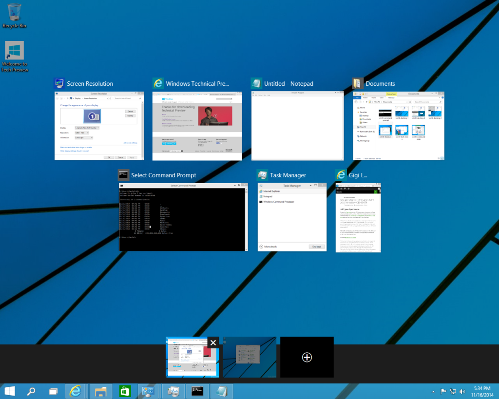The width and height of the screenshot is (499, 399).
Task: Click the Screen Resolution app icon in Task View
Action: pos(59,83)
